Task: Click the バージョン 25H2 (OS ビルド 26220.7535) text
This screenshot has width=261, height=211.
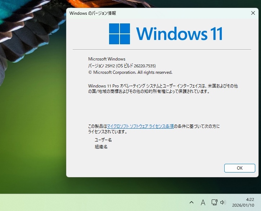Action: (122, 66)
